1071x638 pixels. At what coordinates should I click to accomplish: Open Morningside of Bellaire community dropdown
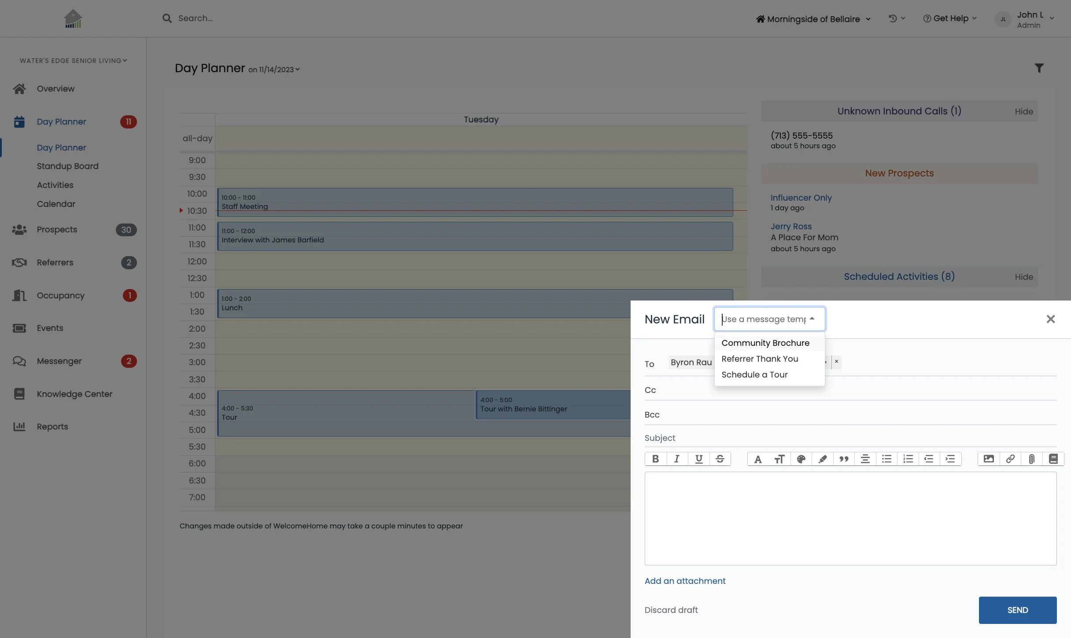pos(813,19)
